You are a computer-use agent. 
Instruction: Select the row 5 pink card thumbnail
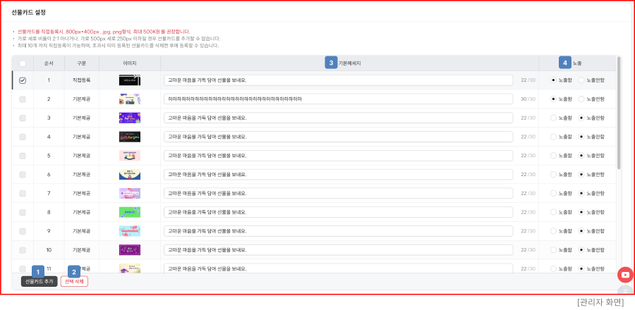[x=130, y=156]
